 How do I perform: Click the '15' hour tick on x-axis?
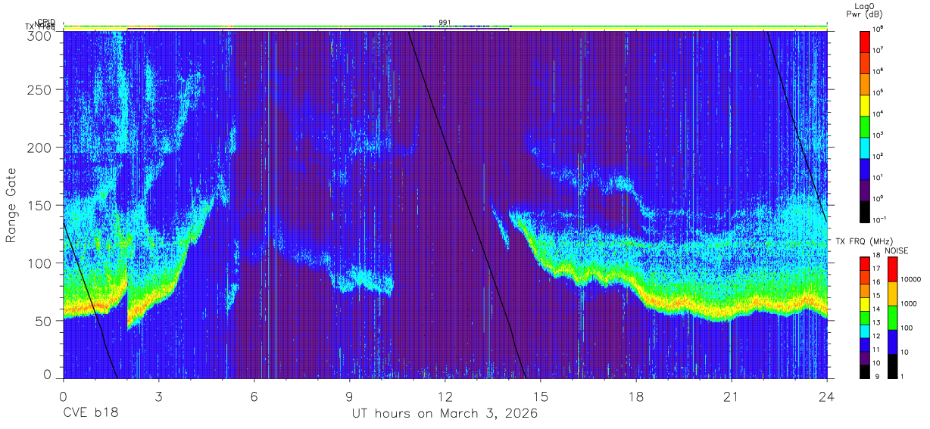pos(541,396)
